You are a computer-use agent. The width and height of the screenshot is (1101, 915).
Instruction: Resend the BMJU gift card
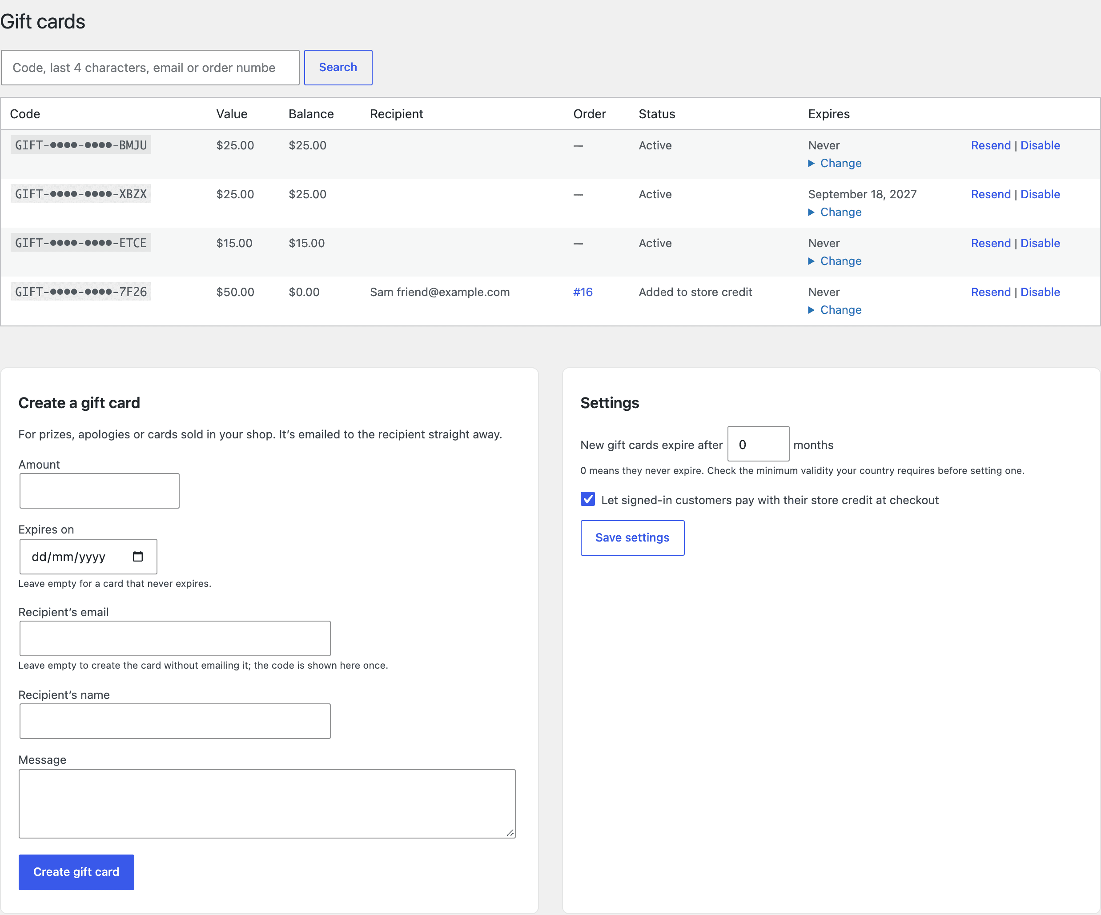pyautogui.click(x=990, y=145)
